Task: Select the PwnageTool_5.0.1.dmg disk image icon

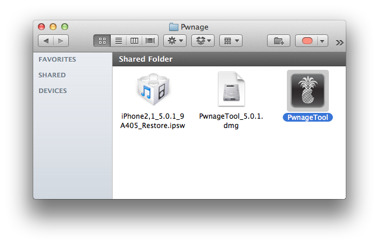Action: click(x=231, y=89)
